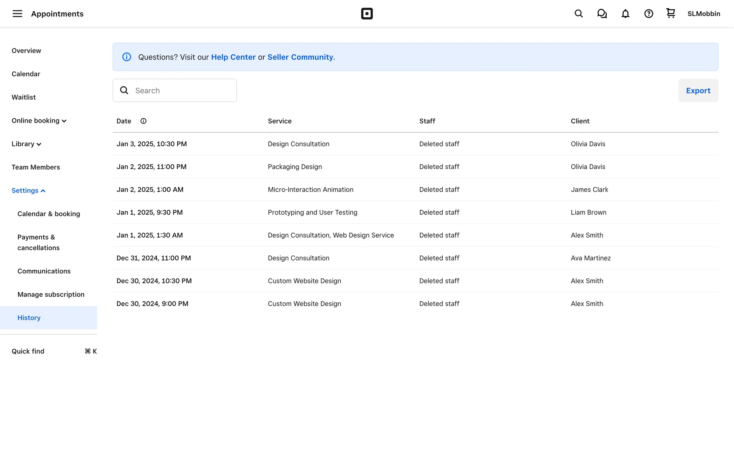Expand the Online booking section
The image size is (734, 459).
(39, 120)
